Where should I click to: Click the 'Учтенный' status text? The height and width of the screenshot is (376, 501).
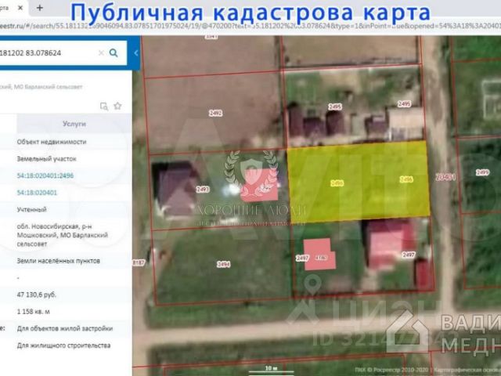(31, 209)
